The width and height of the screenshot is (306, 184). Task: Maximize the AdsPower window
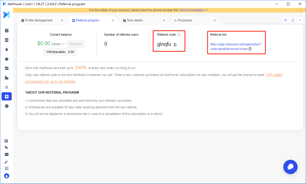[288, 4]
